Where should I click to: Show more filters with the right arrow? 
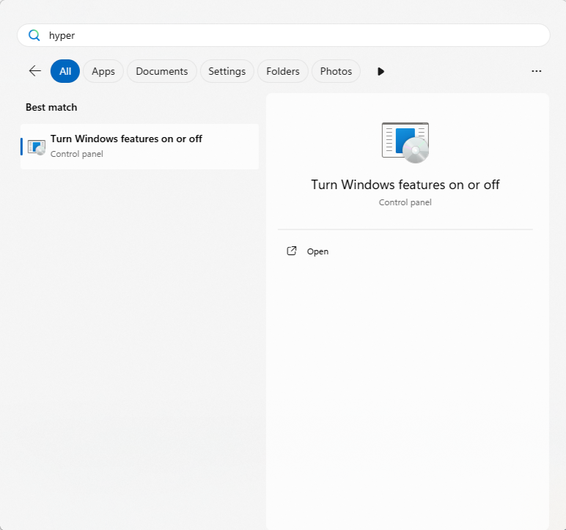coord(381,71)
